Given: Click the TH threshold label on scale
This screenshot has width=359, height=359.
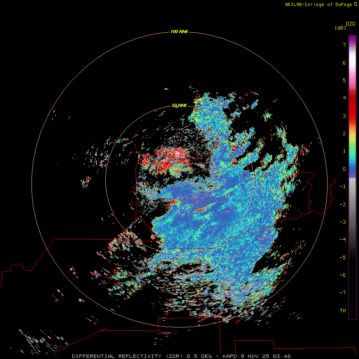Looking at the screenshot, I should [x=343, y=311].
